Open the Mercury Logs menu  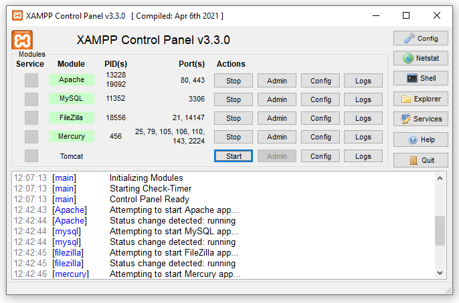363,137
